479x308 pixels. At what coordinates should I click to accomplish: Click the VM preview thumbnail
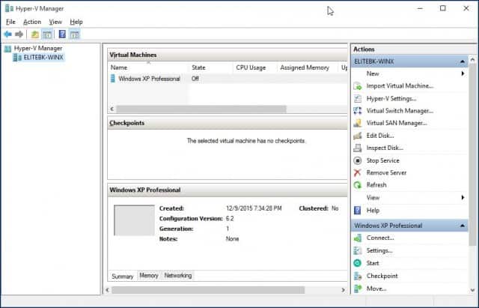(135, 220)
